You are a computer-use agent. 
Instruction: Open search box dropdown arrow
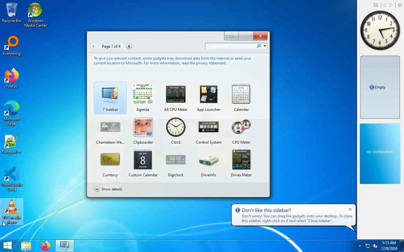click(x=265, y=46)
